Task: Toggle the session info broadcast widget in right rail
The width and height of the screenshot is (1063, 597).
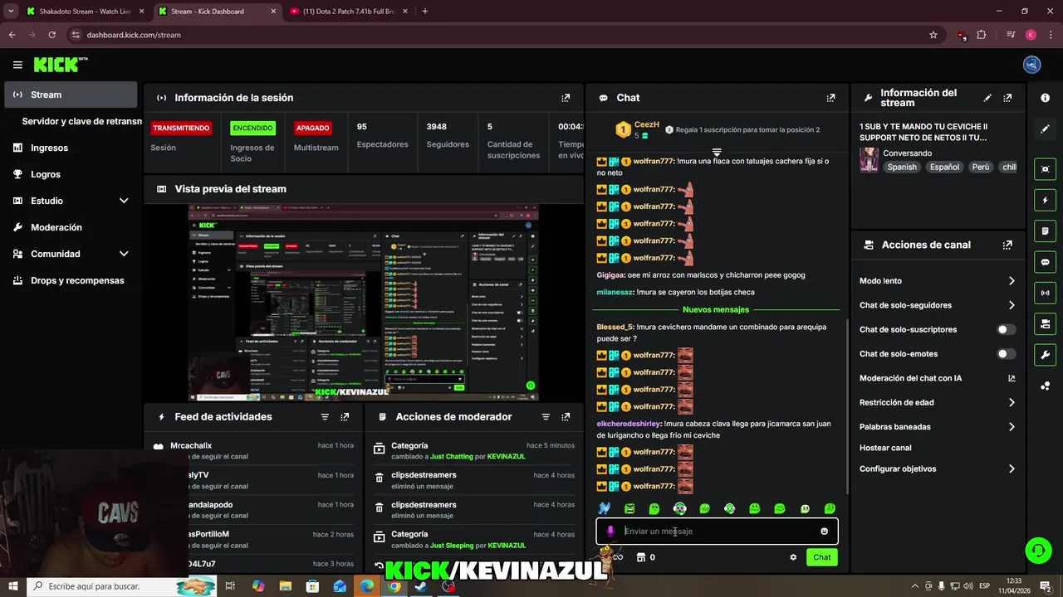Action: click(x=1045, y=293)
